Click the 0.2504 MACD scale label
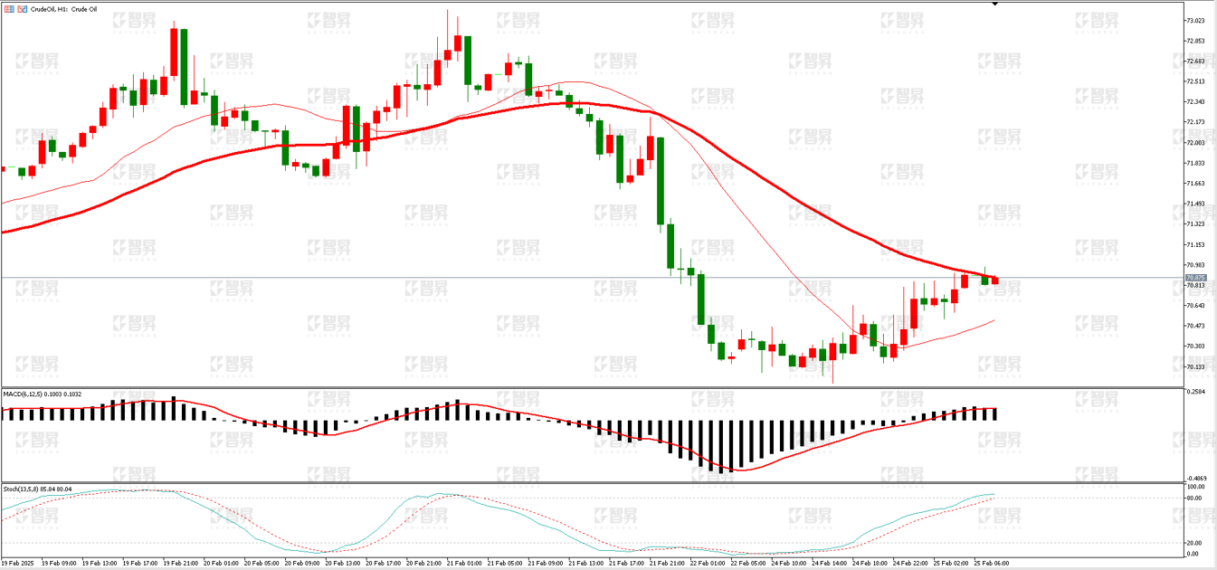1217x570 pixels. pos(1195,392)
